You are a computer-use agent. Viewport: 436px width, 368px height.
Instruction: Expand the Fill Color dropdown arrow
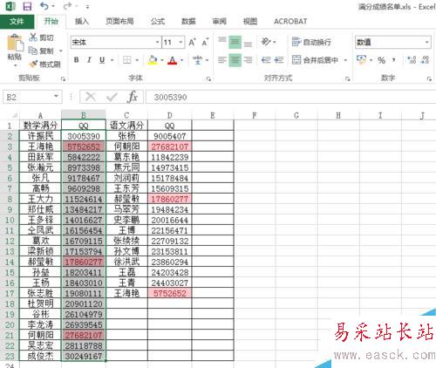162,60
